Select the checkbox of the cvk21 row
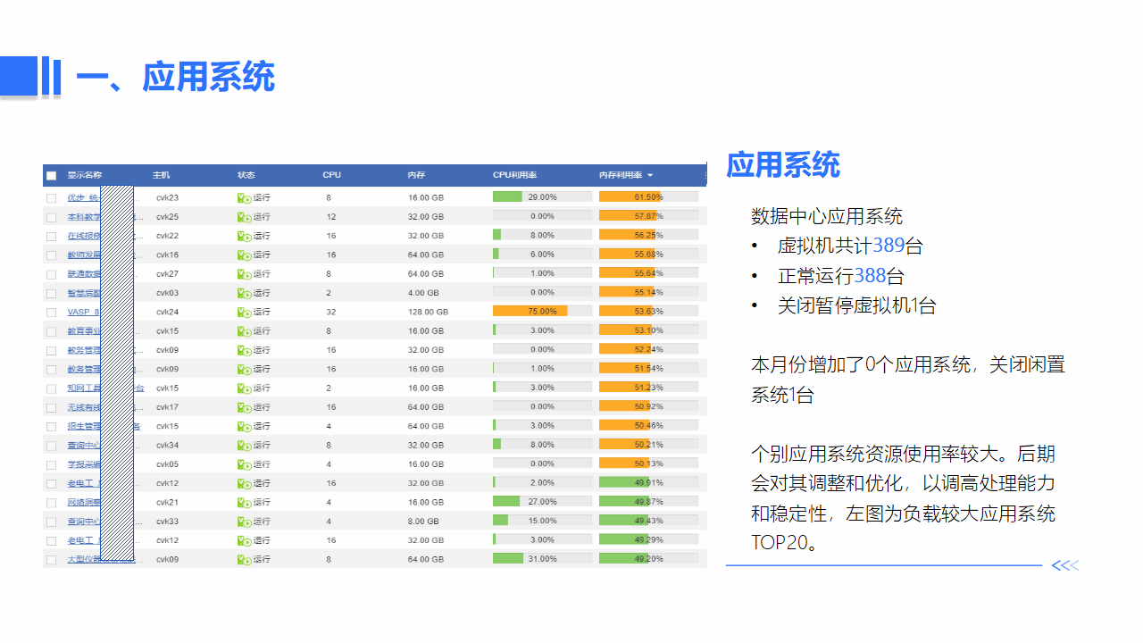1143x643 pixels. click(x=51, y=503)
